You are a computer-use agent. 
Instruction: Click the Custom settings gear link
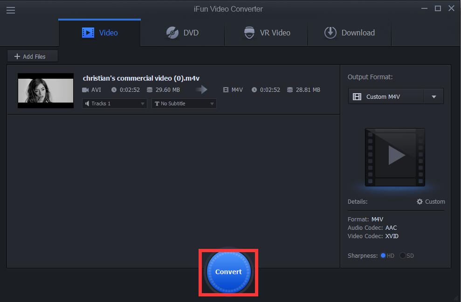click(x=431, y=202)
